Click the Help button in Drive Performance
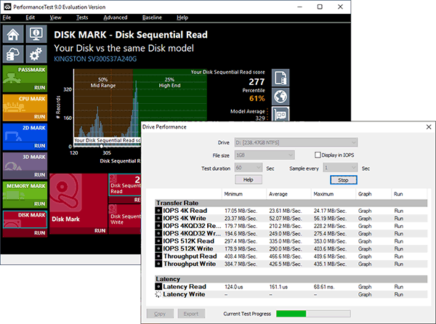 (x=249, y=179)
